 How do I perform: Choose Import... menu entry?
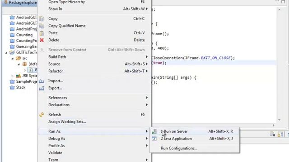coord(94,81)
